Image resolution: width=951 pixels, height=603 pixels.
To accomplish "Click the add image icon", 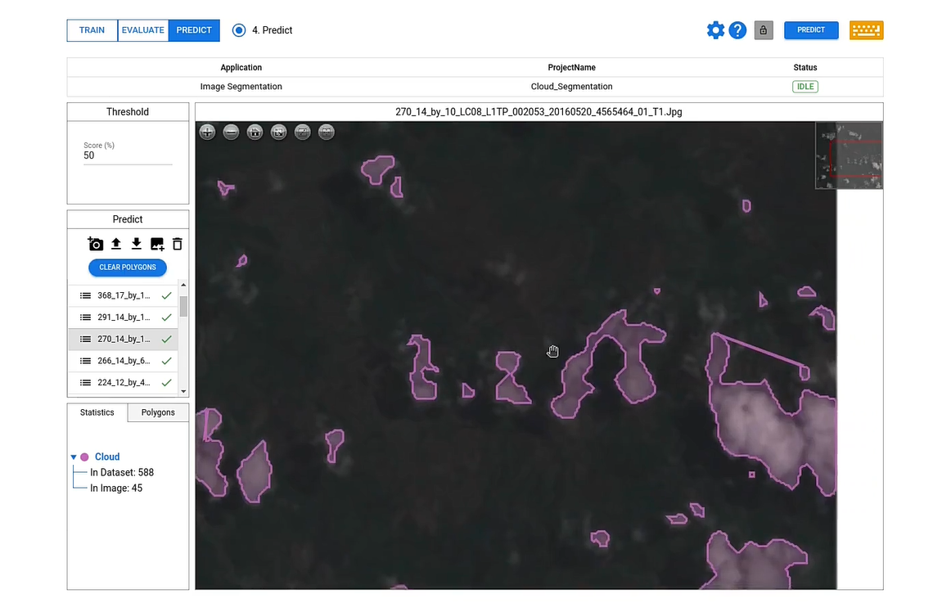I will (157, 244).
